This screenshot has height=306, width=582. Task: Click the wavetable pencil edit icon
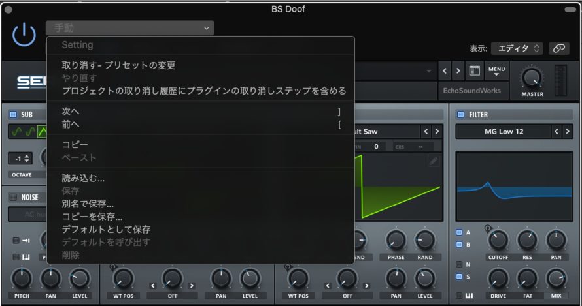(434, 161)
